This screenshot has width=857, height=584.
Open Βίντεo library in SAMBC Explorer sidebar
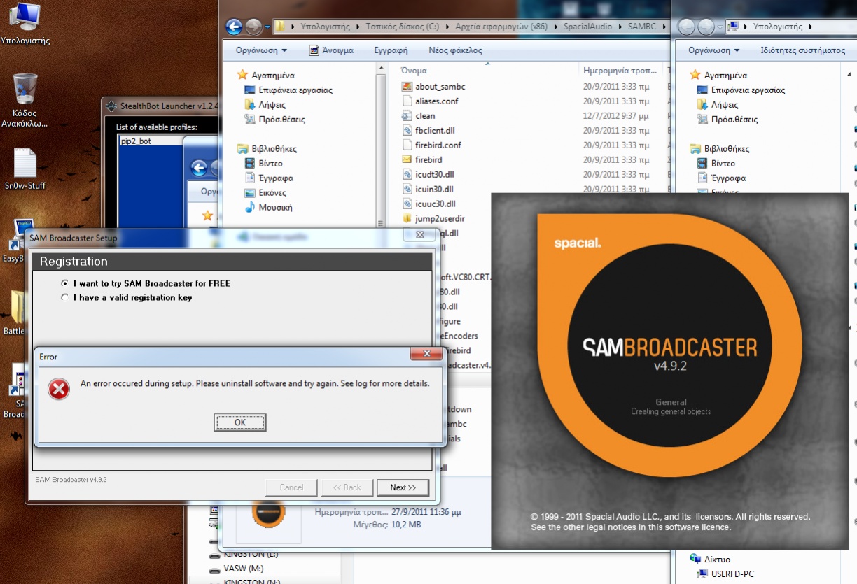coord(263,164)
